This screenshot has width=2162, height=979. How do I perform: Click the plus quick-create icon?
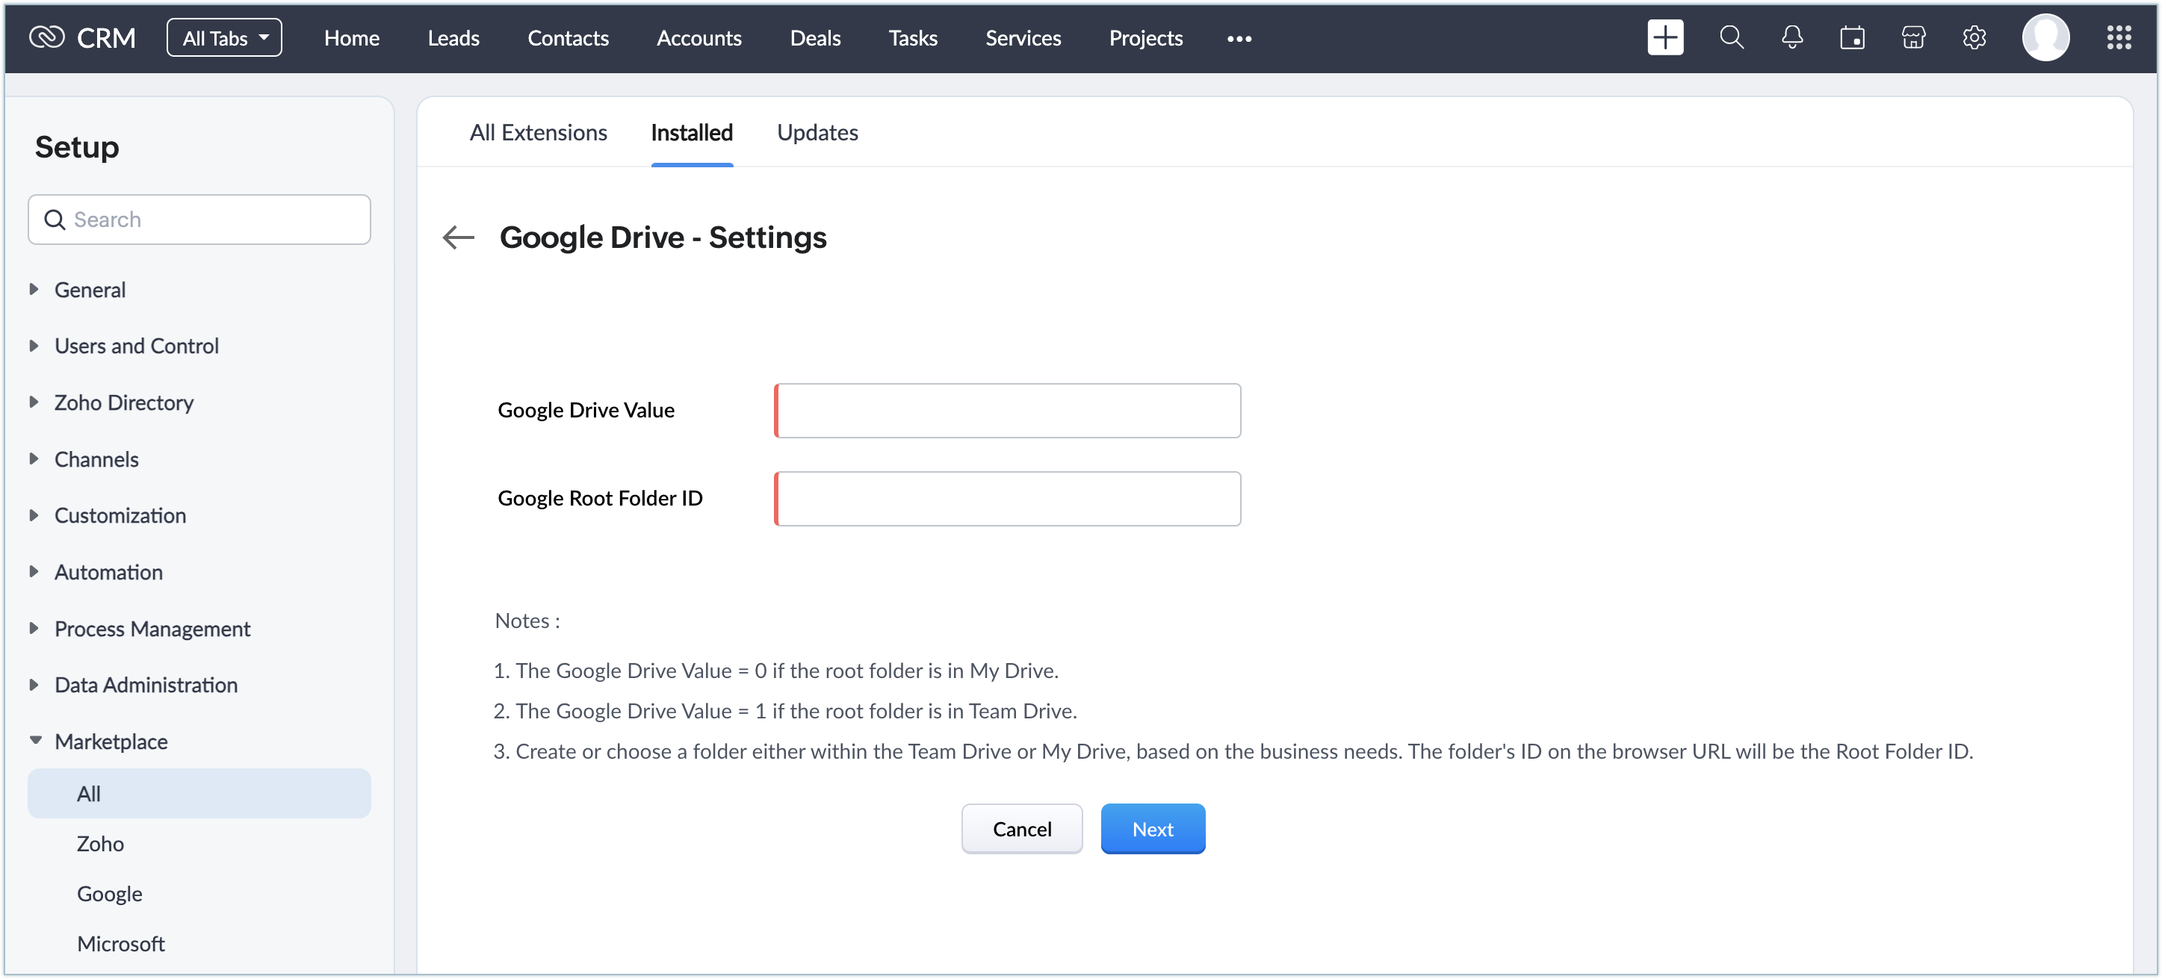(x=1664, y=38)
